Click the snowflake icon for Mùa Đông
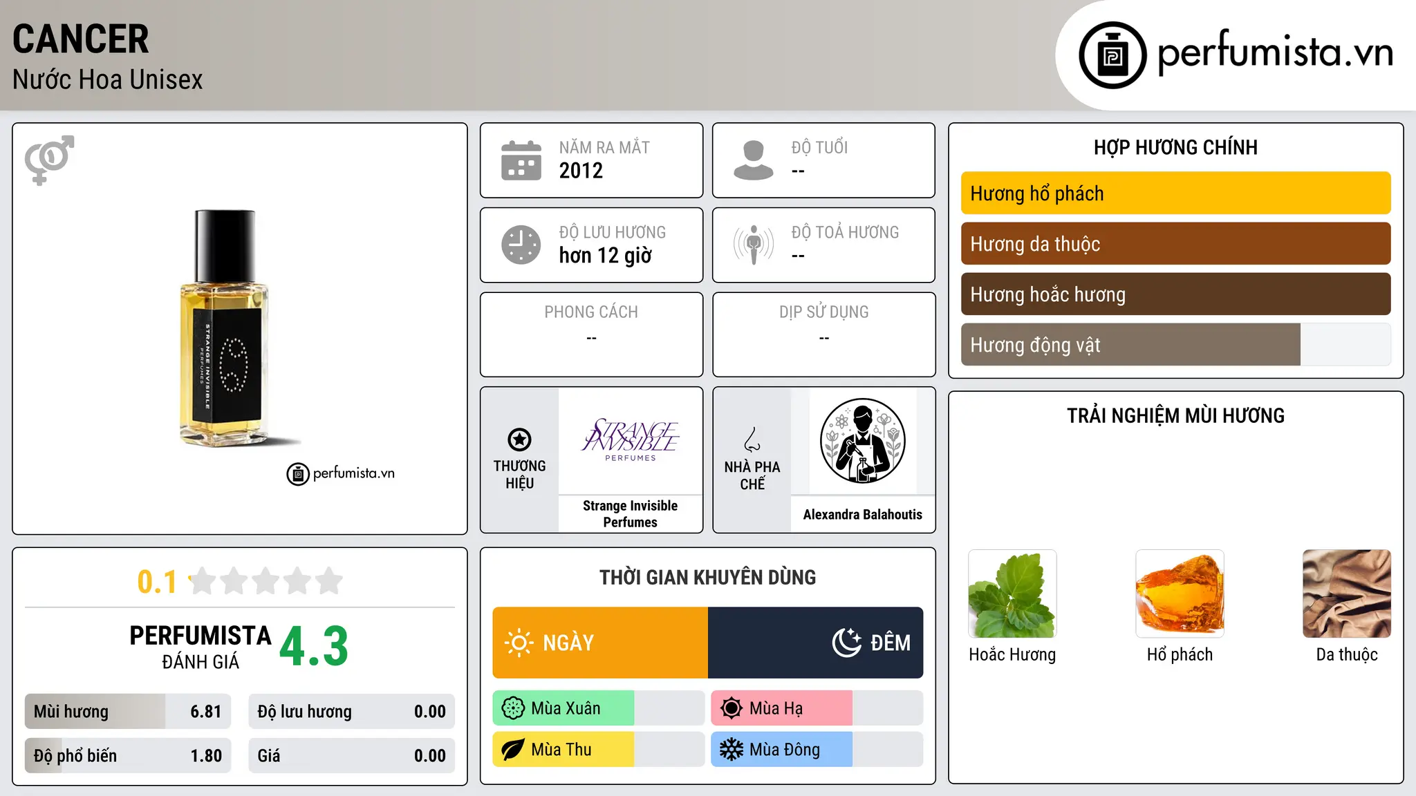The height and width of the screenshot is (796, 1416). click(732, 750)
